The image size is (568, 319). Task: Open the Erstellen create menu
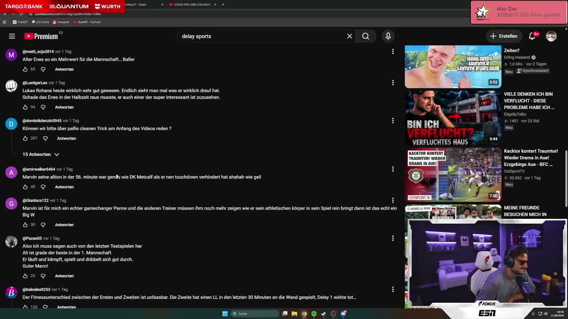[x=504, y=36]
